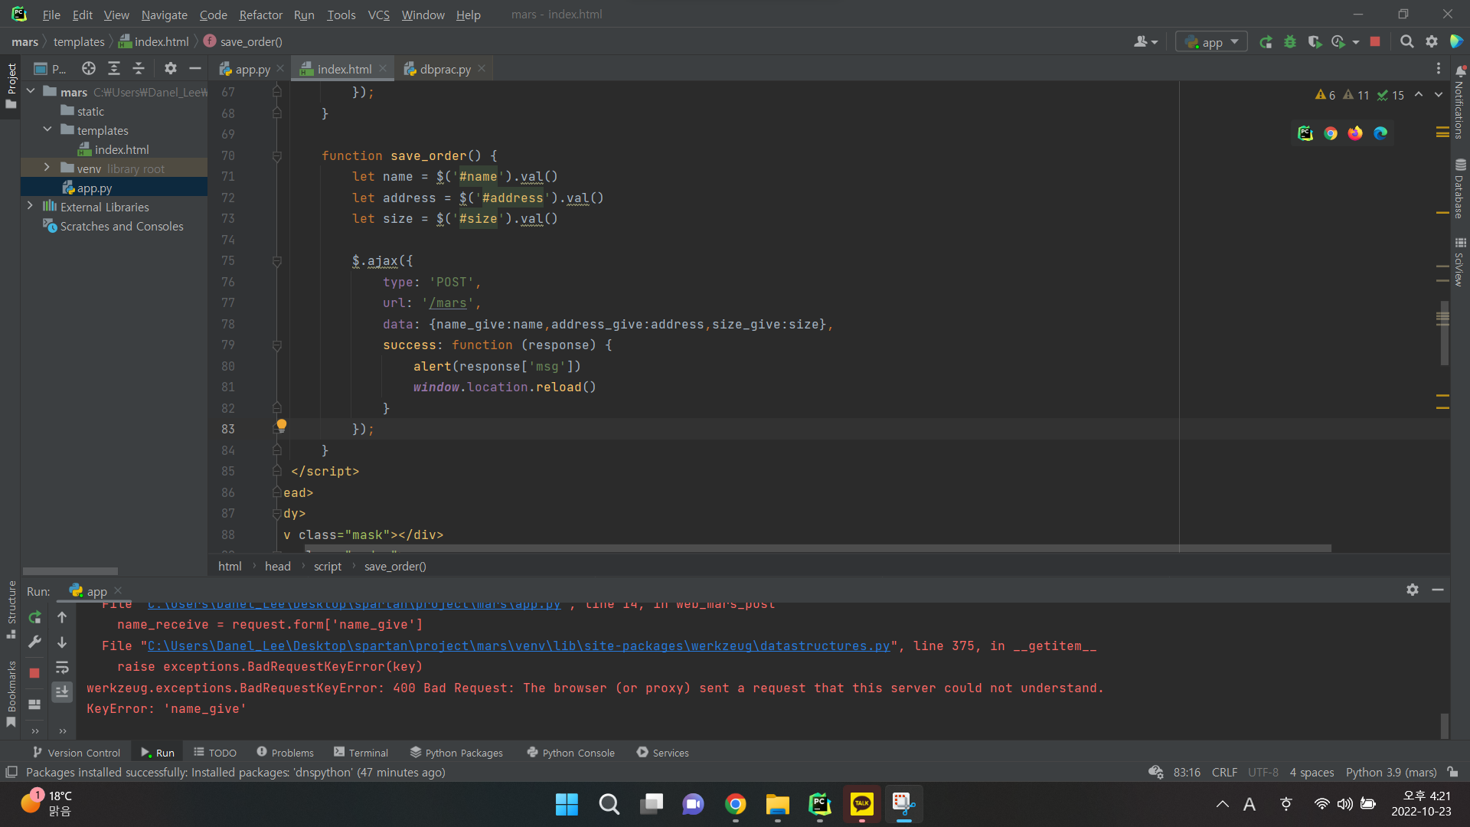Open Windows Start menu on the taskbar
The image size is (1470, 827).
567,804
